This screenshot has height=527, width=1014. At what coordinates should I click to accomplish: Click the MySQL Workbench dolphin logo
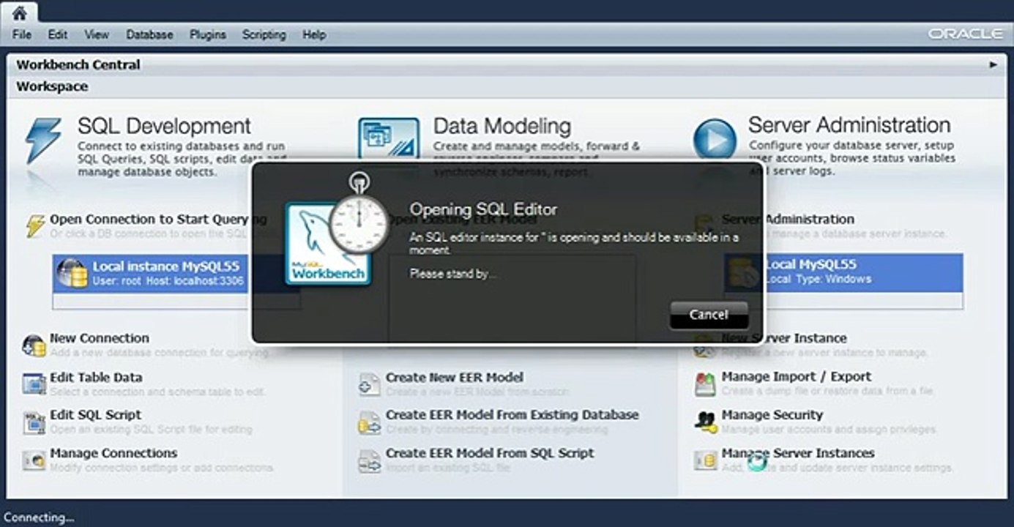point(328,243)
